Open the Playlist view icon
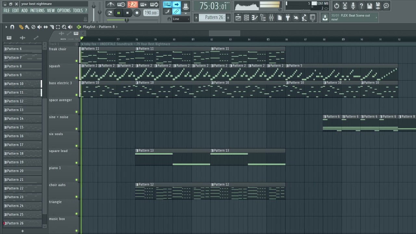 pos(238,18)
